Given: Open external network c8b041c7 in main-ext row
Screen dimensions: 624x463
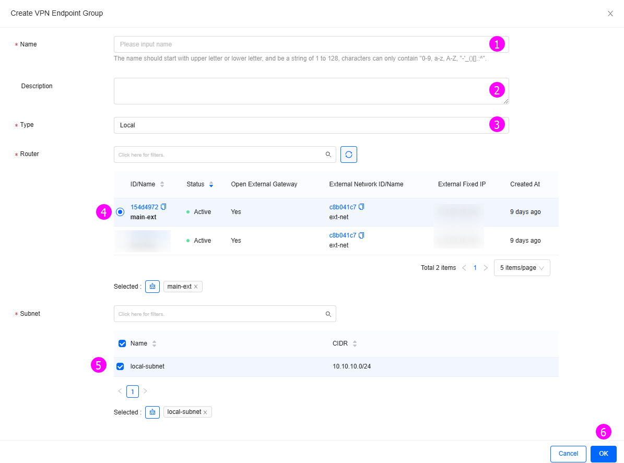Looking at the screenshot, I should click(x=343, y=207).
